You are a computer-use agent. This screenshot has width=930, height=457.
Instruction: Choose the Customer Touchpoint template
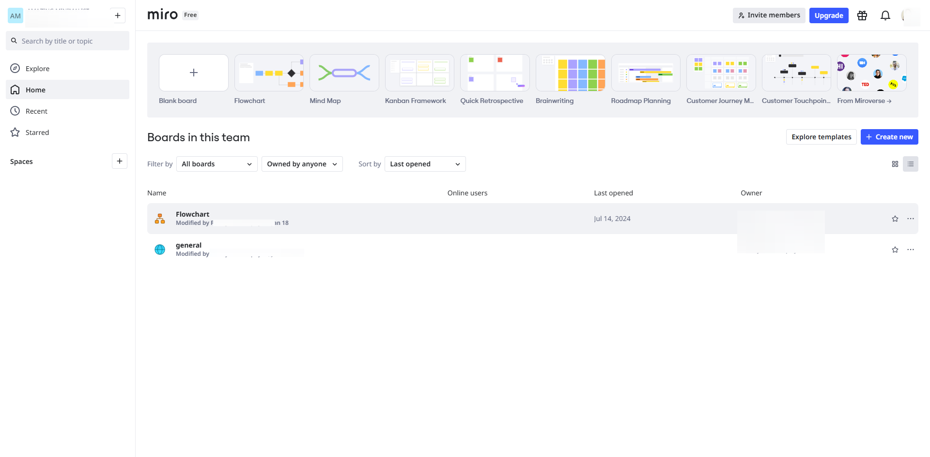pos(796,73)
